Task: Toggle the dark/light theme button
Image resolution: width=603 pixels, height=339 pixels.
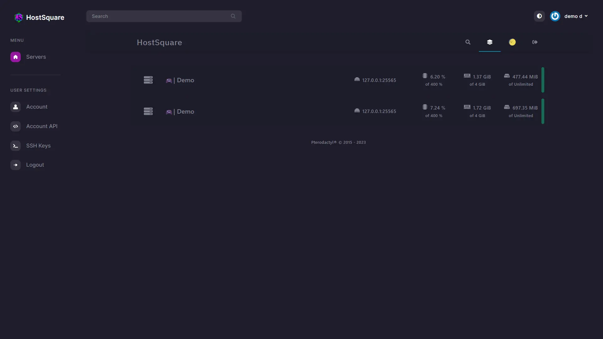Action: click(x=539, y=16)
